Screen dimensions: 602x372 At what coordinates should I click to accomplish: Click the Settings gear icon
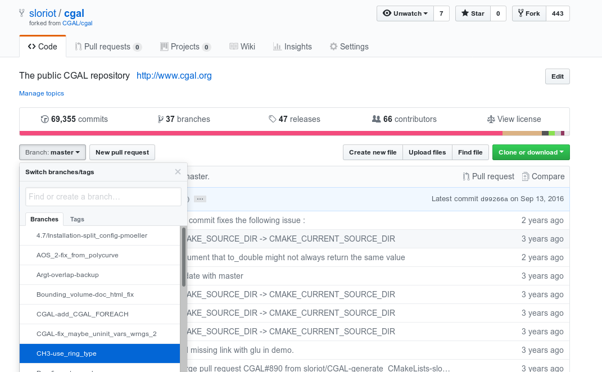pyautogui.click(x=333, y=47)
